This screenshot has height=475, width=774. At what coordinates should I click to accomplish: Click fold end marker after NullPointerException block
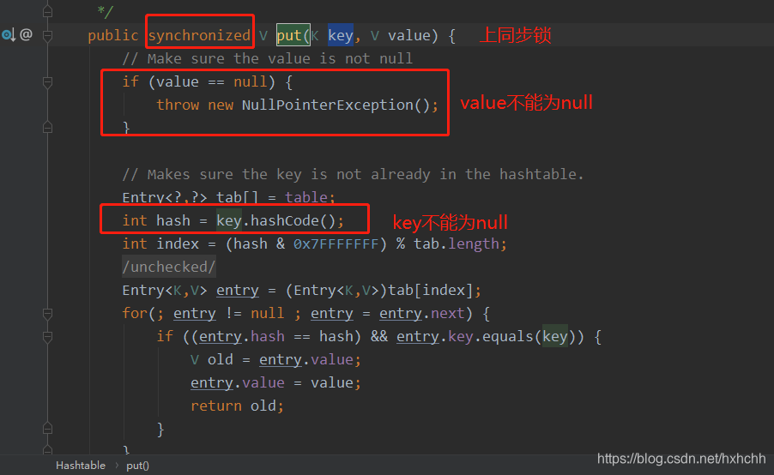48,128
